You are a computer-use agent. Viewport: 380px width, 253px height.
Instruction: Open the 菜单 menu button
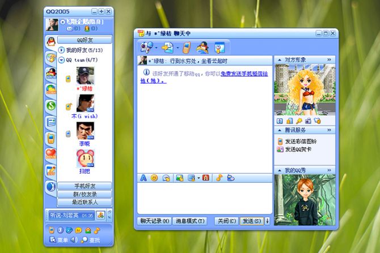(58, 239)
